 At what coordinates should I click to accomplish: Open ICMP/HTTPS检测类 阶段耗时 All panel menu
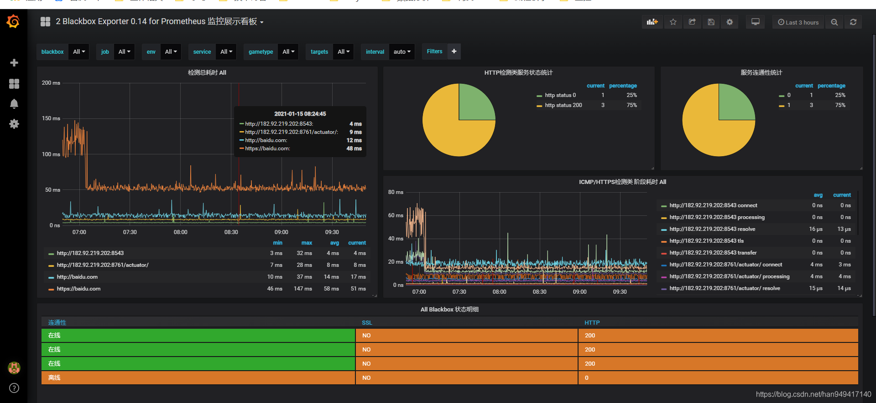[x=622, y=182]
